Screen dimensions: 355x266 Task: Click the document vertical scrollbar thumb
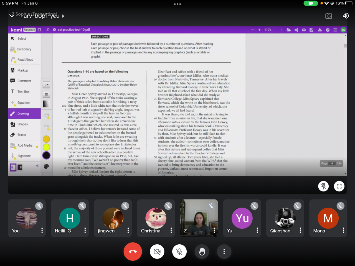pos(346,46)
